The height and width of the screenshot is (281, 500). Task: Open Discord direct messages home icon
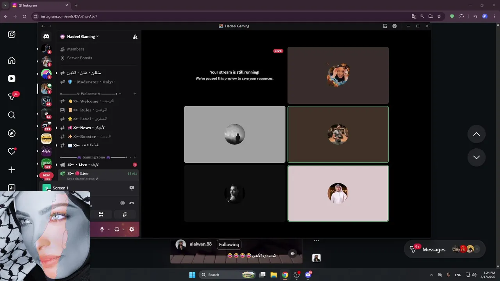pyautogui.click(x=46, y=36)
